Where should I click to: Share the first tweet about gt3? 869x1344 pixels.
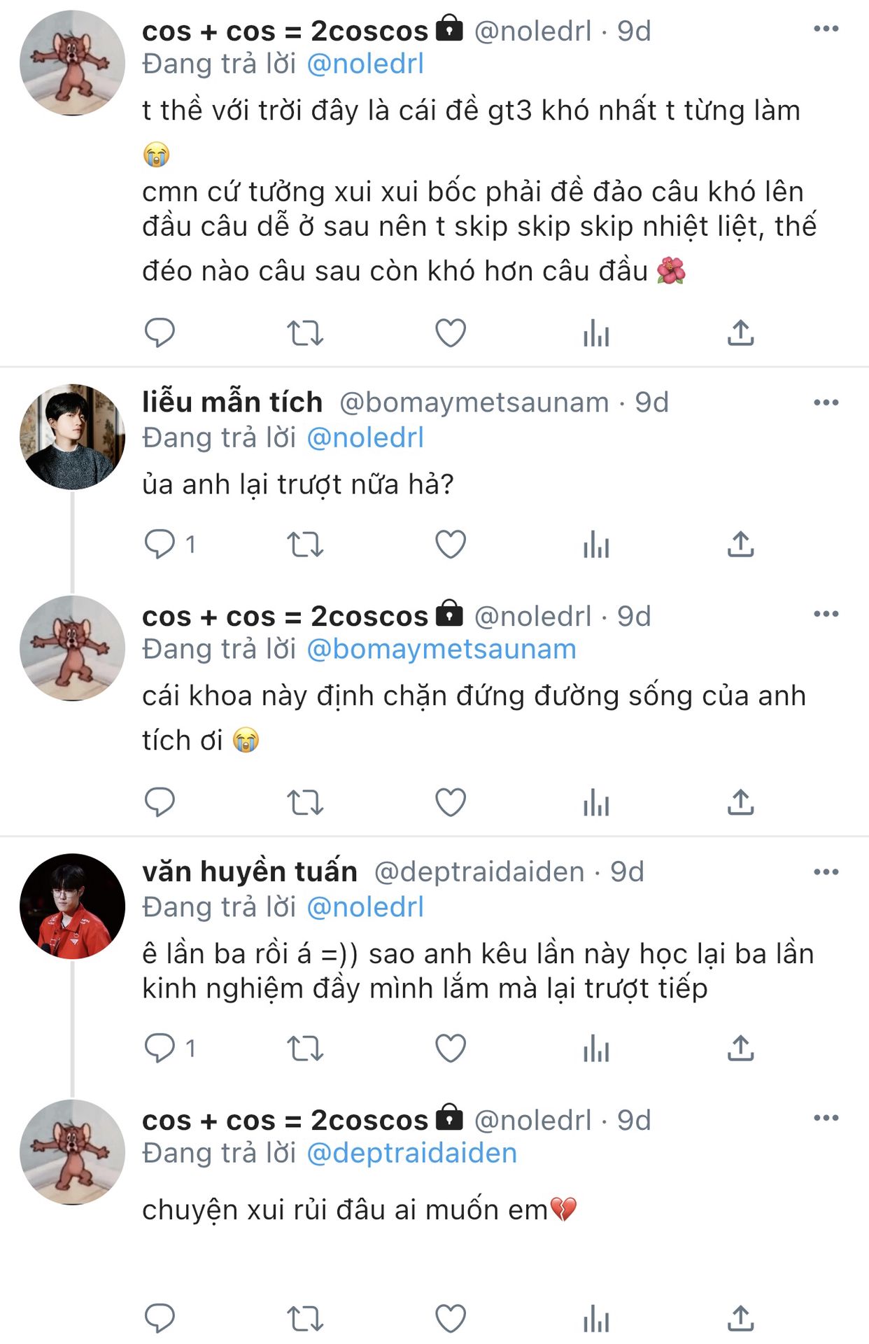point(740,332)
